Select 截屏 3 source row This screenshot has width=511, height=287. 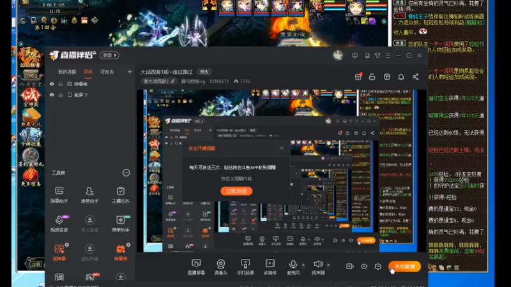point(90,94)
